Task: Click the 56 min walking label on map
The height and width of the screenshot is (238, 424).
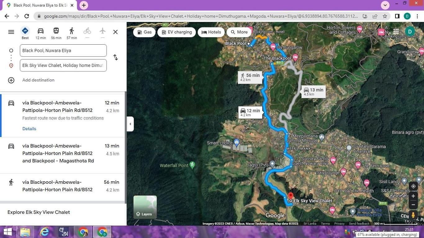Action: 250,77
